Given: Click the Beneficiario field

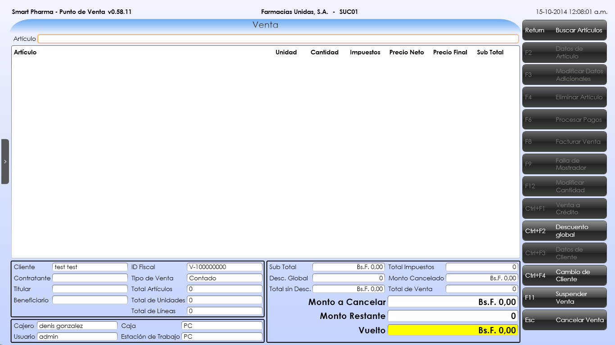Looking at the screenshot, I should click(x=90, y=300).
